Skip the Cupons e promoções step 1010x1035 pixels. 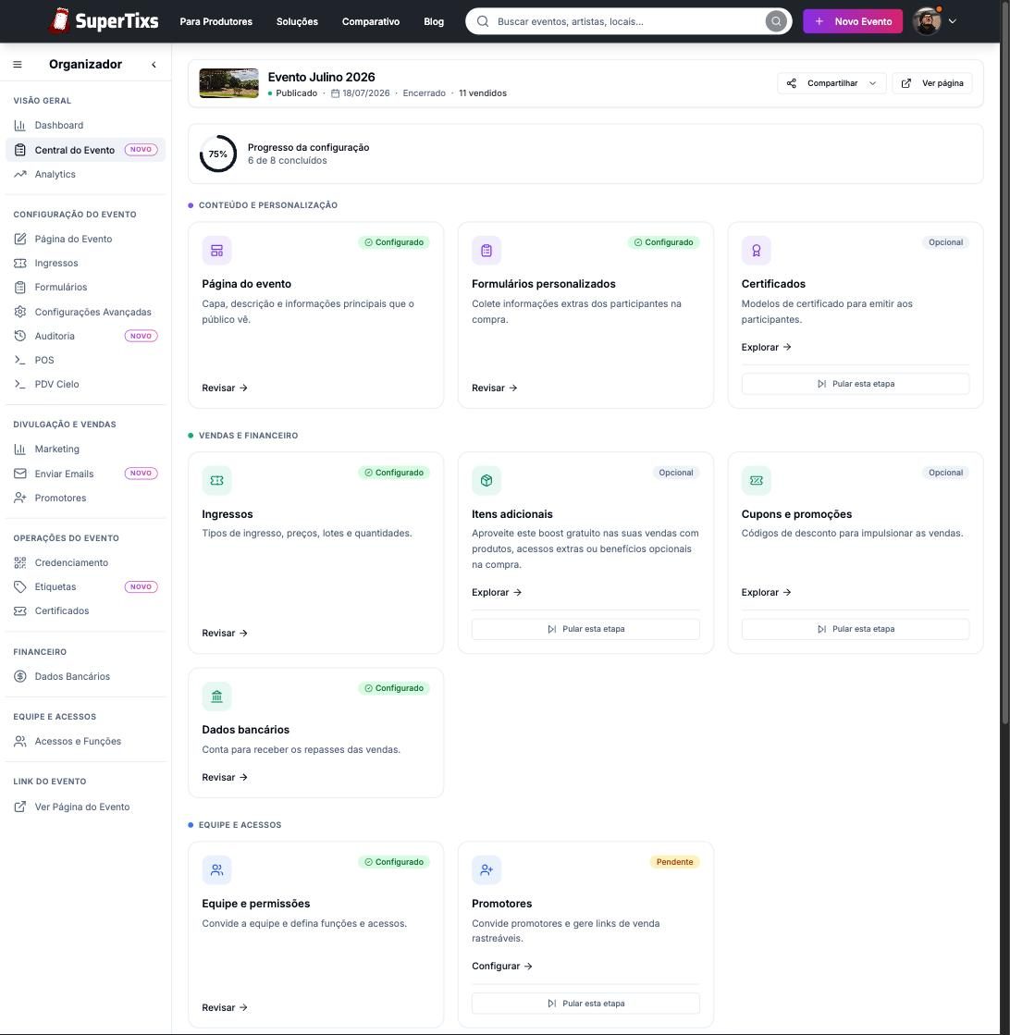(856, 629)
